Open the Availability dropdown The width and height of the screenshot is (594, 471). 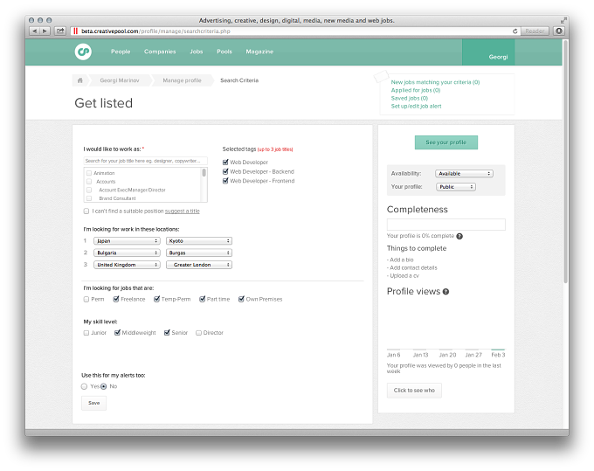464,174
